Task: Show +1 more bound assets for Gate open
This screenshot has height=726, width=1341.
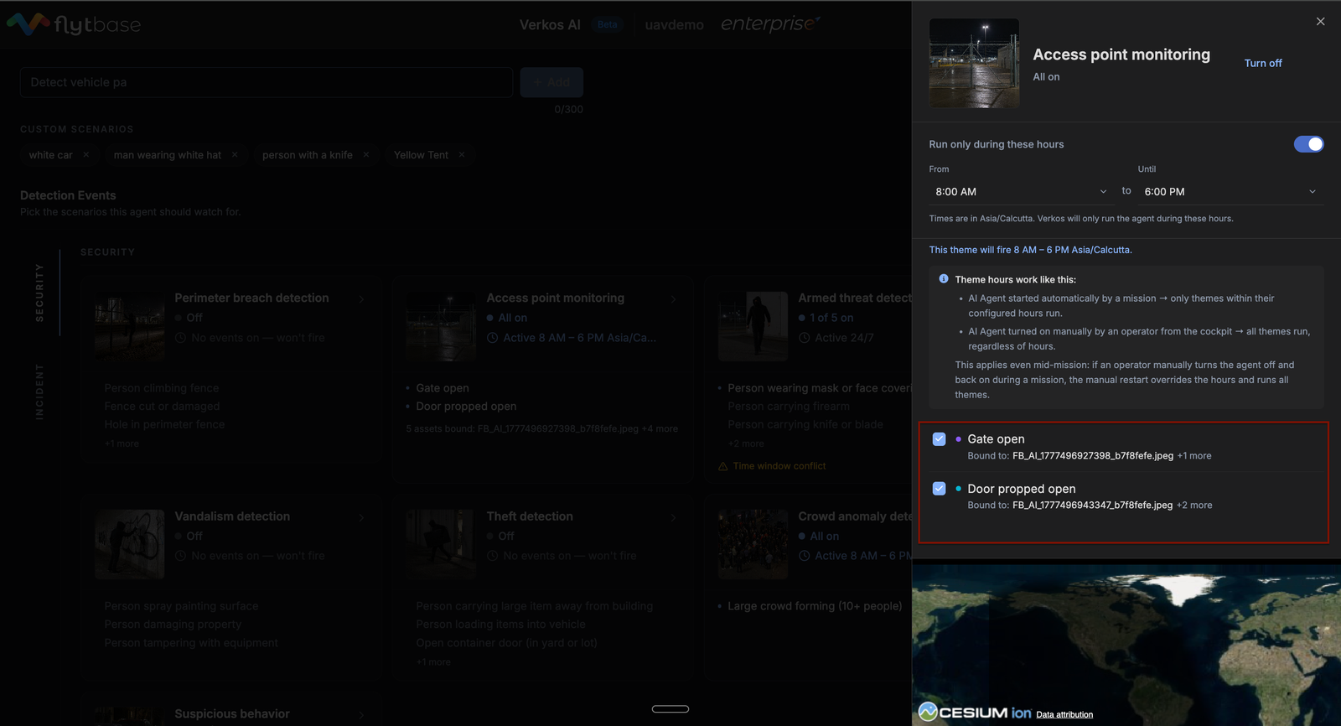Action: [1194, 456]
